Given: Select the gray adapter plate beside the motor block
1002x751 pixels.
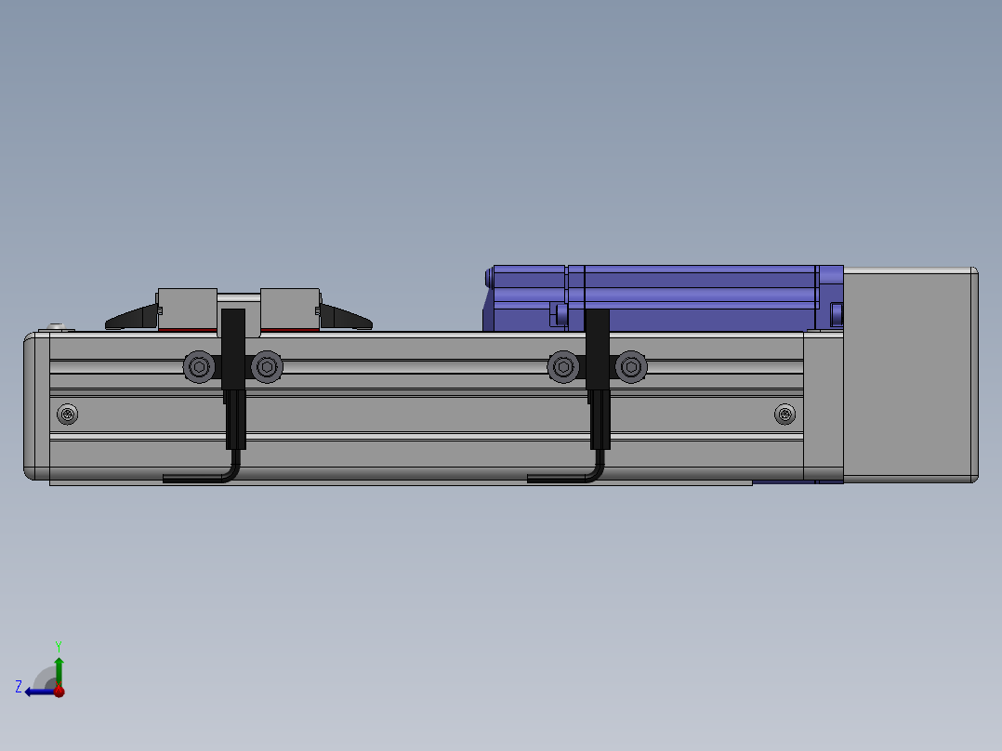Looking at the screenshot, I should pos(824,406).
